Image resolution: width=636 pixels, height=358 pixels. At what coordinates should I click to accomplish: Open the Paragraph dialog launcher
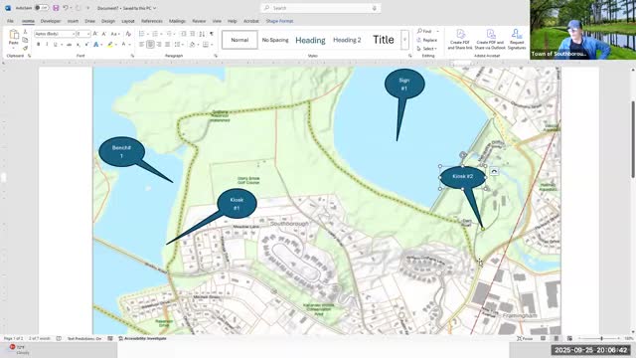(x=216, y=56)
